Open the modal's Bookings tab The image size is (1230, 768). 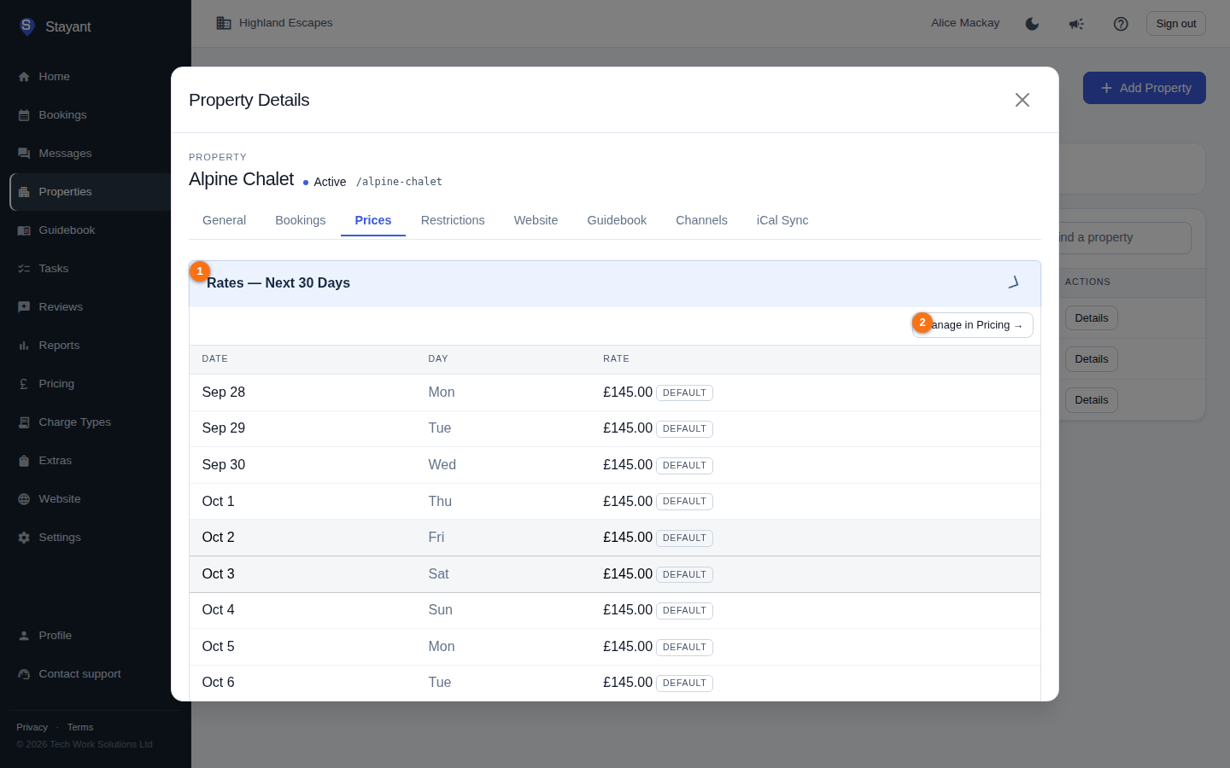pyautogui.click(x=300, y=220)
